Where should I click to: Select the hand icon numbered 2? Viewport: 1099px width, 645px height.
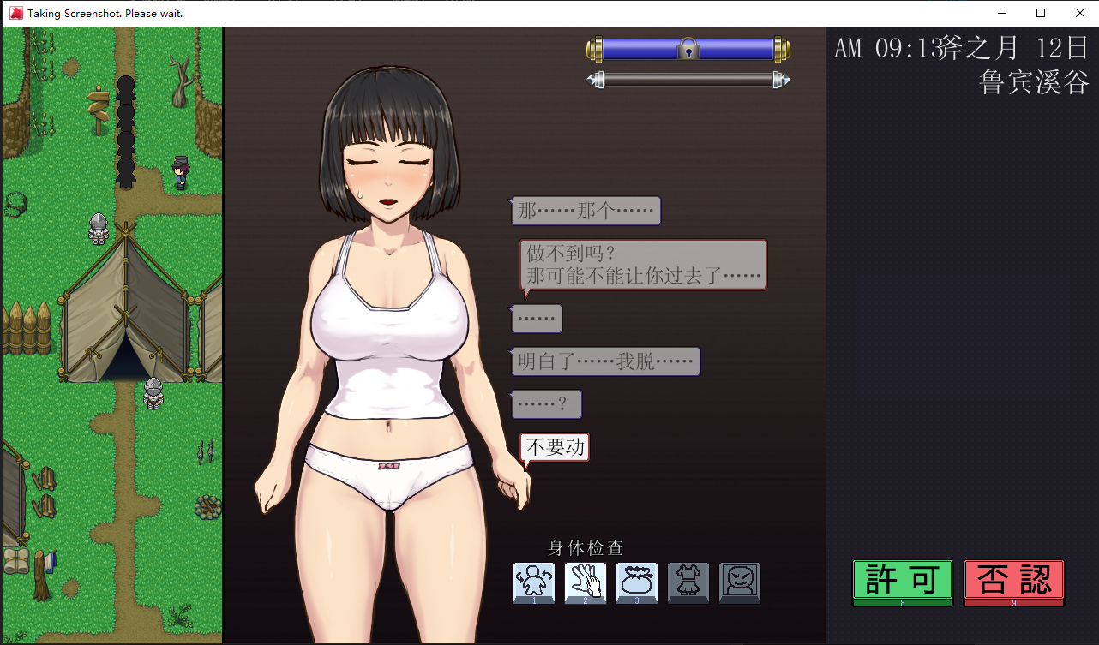tap(585, 582)
